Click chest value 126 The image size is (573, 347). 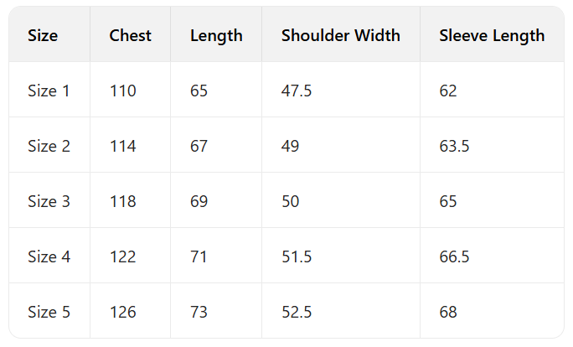122,312
